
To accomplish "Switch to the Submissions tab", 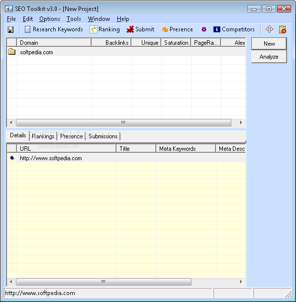I will click(x=103, y=136).
